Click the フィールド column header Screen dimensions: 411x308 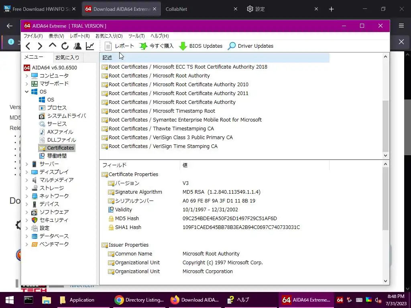click(x=140, y=165)
